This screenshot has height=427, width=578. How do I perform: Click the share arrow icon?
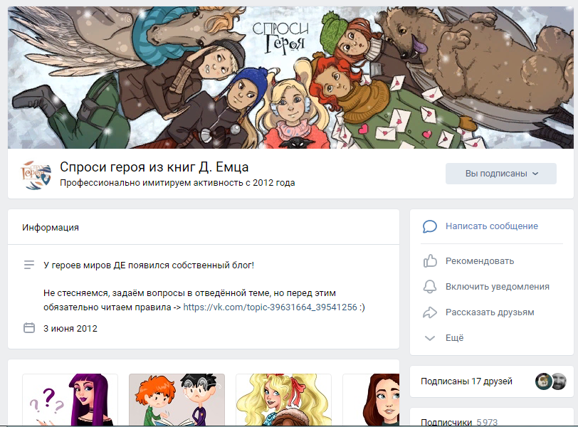(429, 312)
